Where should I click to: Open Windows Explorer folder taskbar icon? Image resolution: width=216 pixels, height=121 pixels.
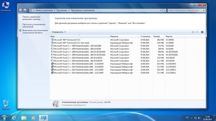tap(24, 118)
